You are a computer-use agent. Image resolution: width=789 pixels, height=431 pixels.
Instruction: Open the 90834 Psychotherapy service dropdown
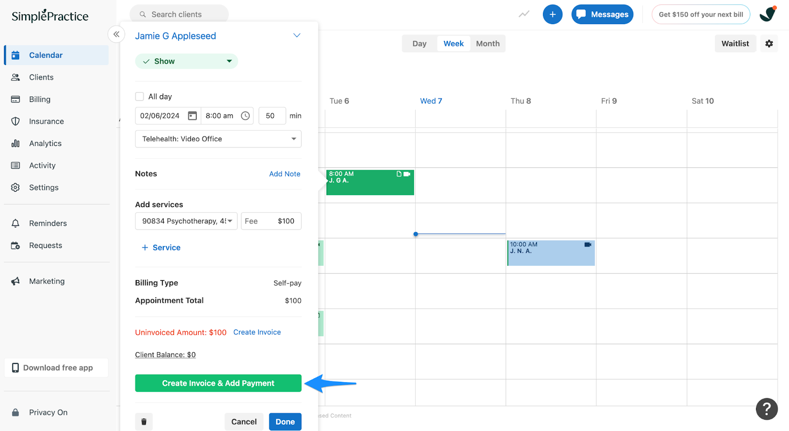pyautogui.click(x=186, y=221)
